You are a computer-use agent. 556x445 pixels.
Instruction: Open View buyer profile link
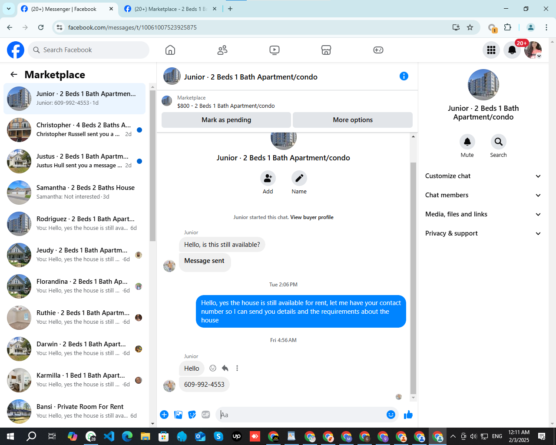coord(312,217)
